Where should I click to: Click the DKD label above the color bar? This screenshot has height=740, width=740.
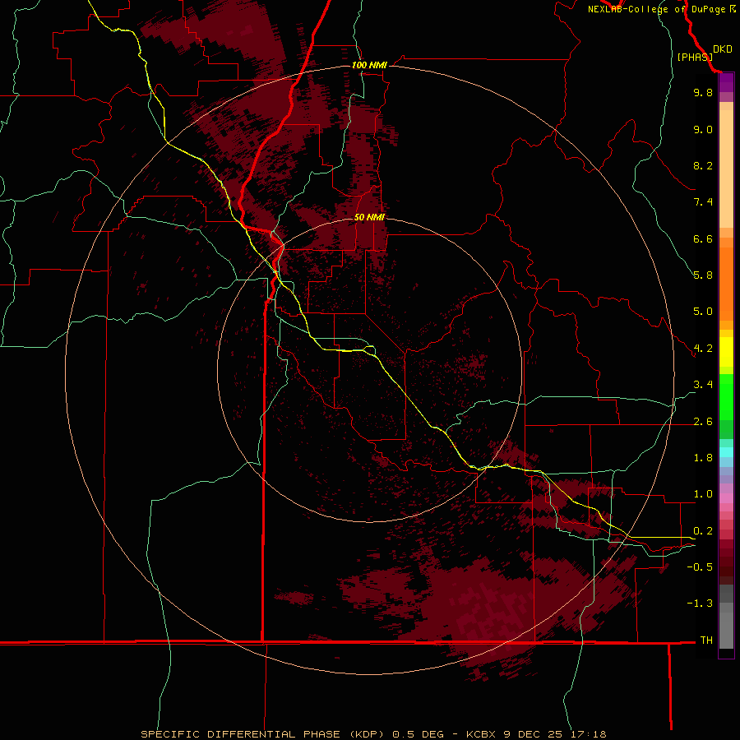coord(723,49)
